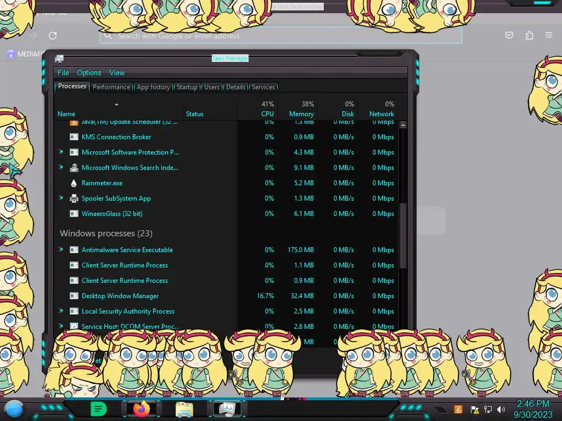Click the Task Manager title bar icon
The width and height of the screenshot is (562, 421).
click(59, 58)
